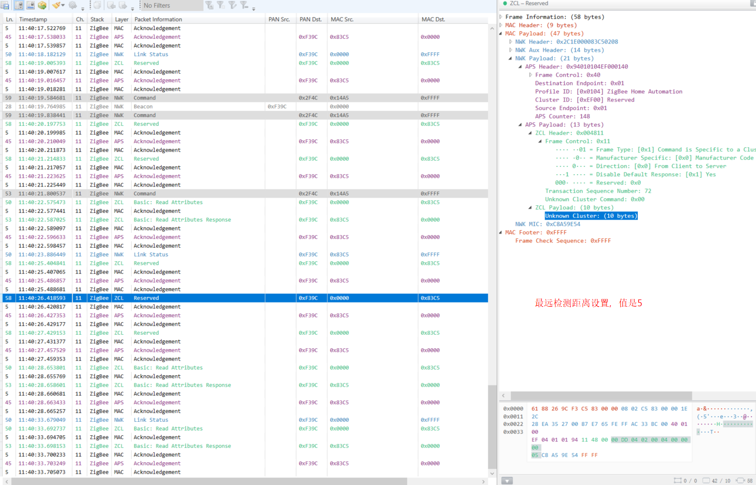Click the PAN Src. column header
Screen dimensions: 756x485
(281, 19)
